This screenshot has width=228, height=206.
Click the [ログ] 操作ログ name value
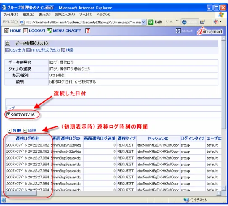point(61,63)
